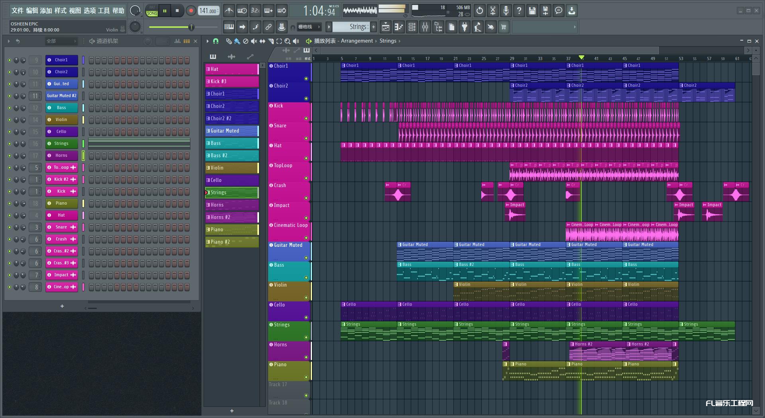Viewport: 765px width, 418px height.
Task: Open the chat bubble icon
Action: (559, 11)
